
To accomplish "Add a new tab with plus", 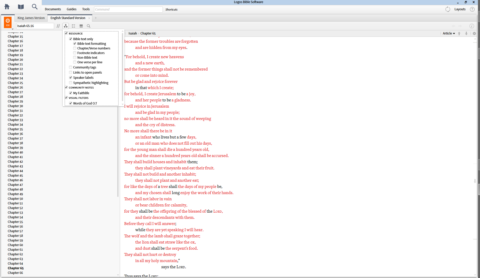I will point(96,18).
